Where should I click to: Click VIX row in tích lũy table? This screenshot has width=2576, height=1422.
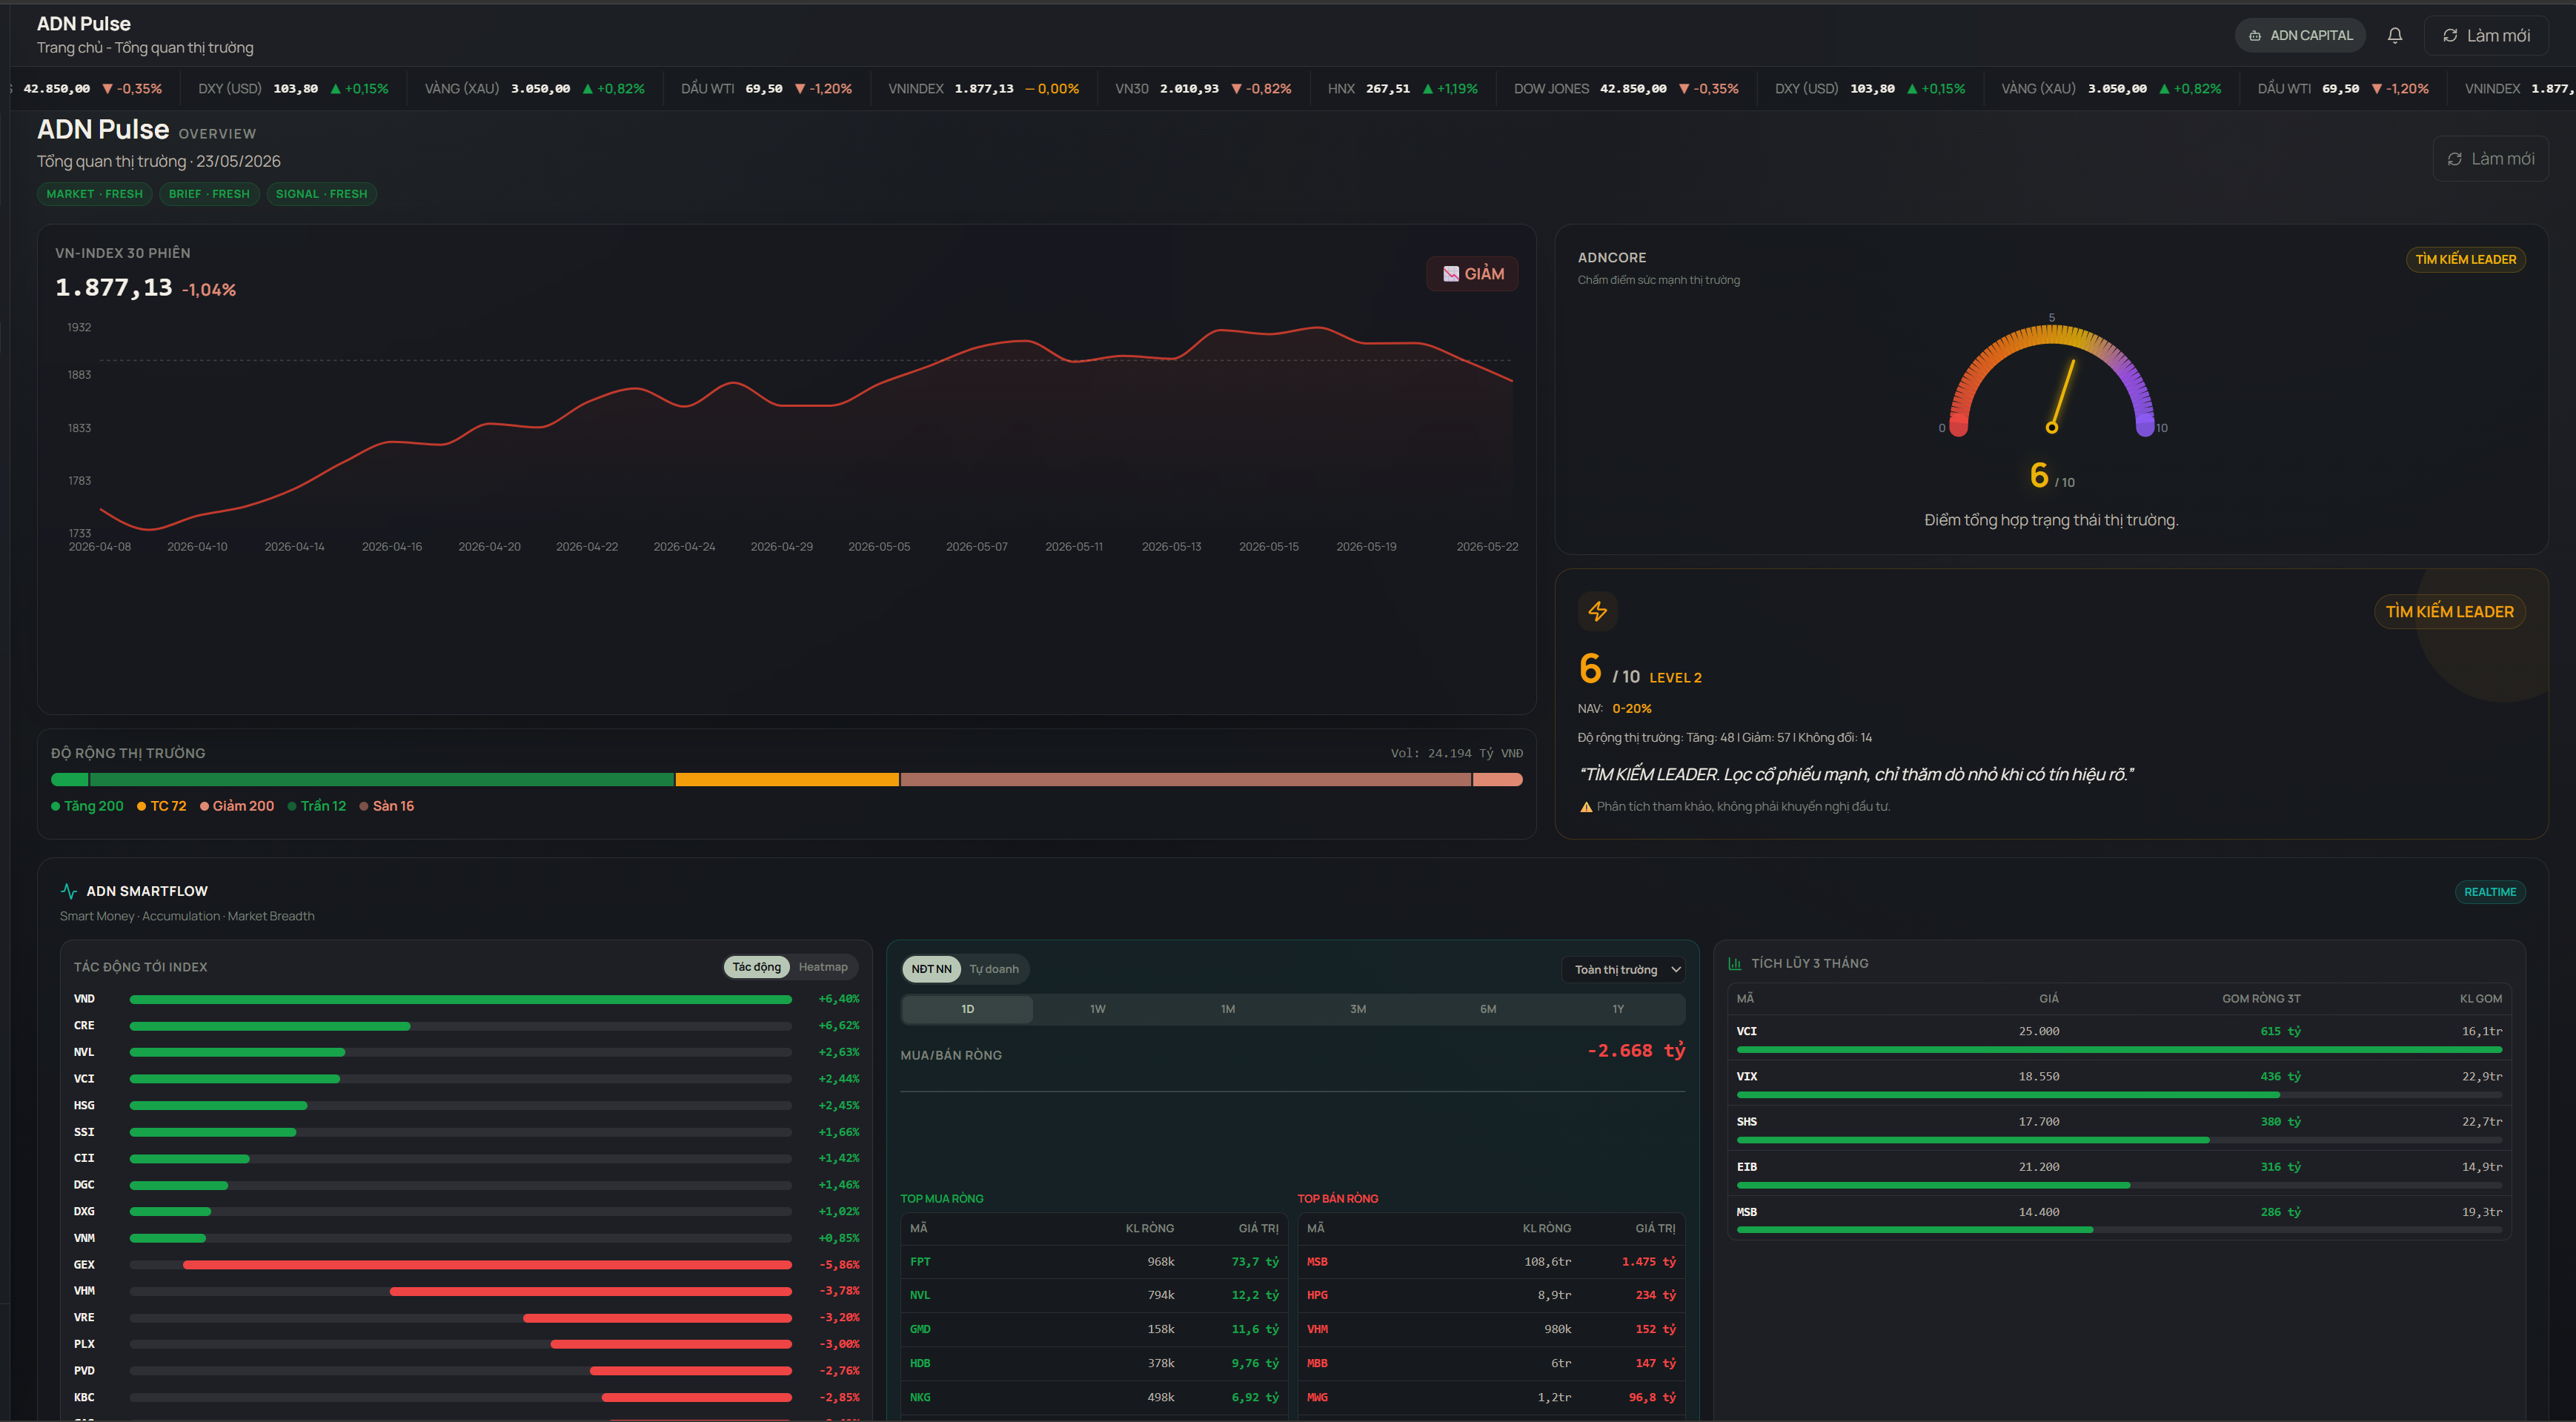[2119, 1082]
